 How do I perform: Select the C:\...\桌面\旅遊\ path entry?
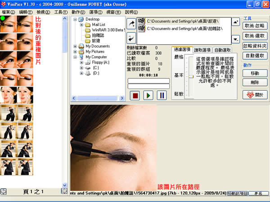178,21
